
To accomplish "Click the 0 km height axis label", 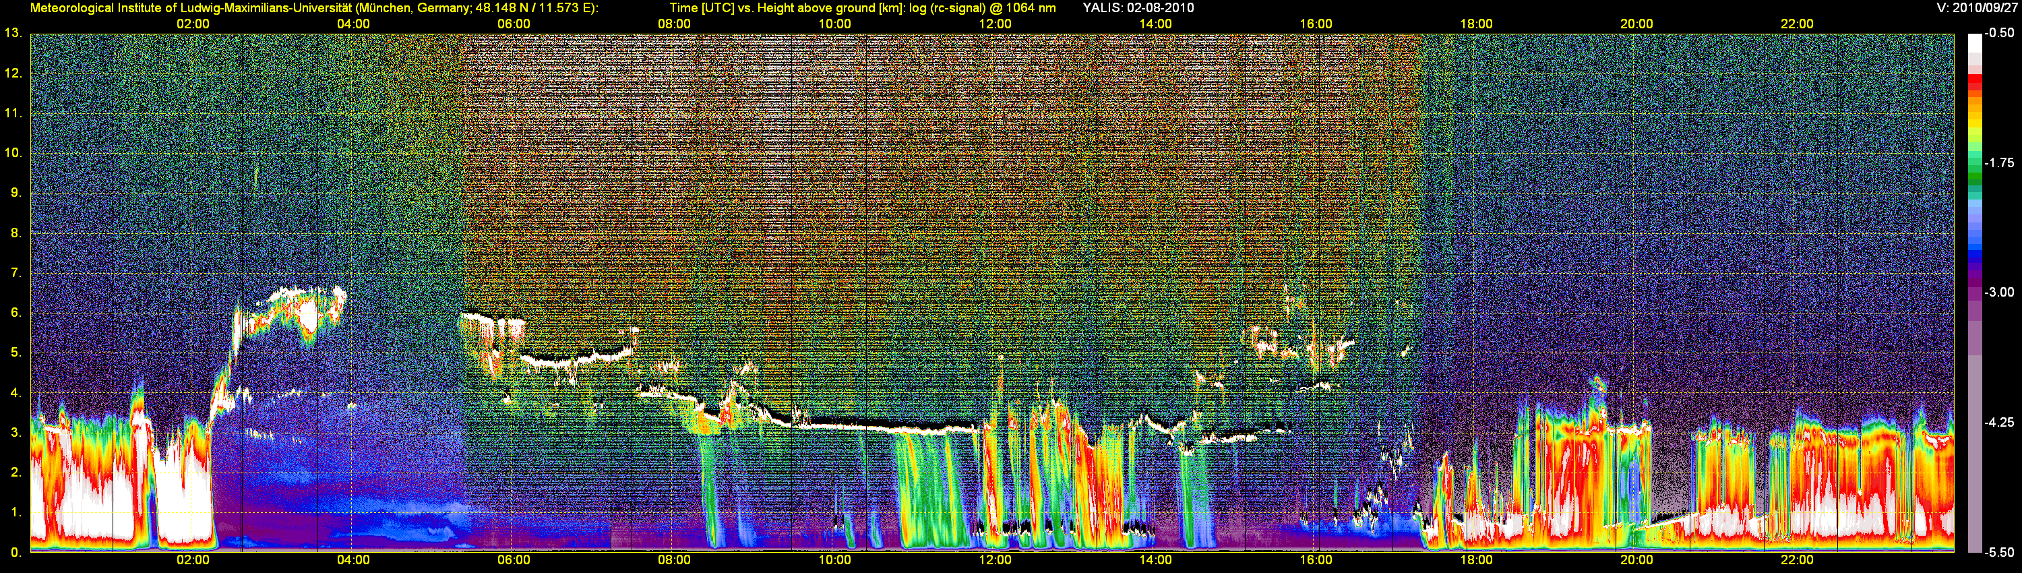I will [x=16, y=553].
